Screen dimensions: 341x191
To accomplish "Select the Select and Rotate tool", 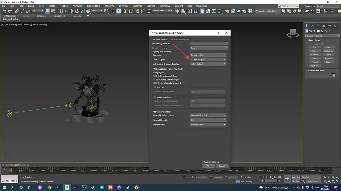I will pyautogui.click(x=77, y=11).
